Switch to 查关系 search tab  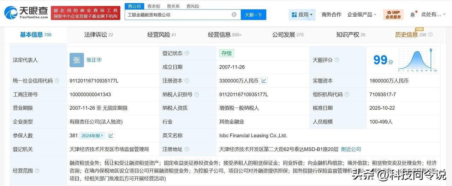[x=173, y=6]
